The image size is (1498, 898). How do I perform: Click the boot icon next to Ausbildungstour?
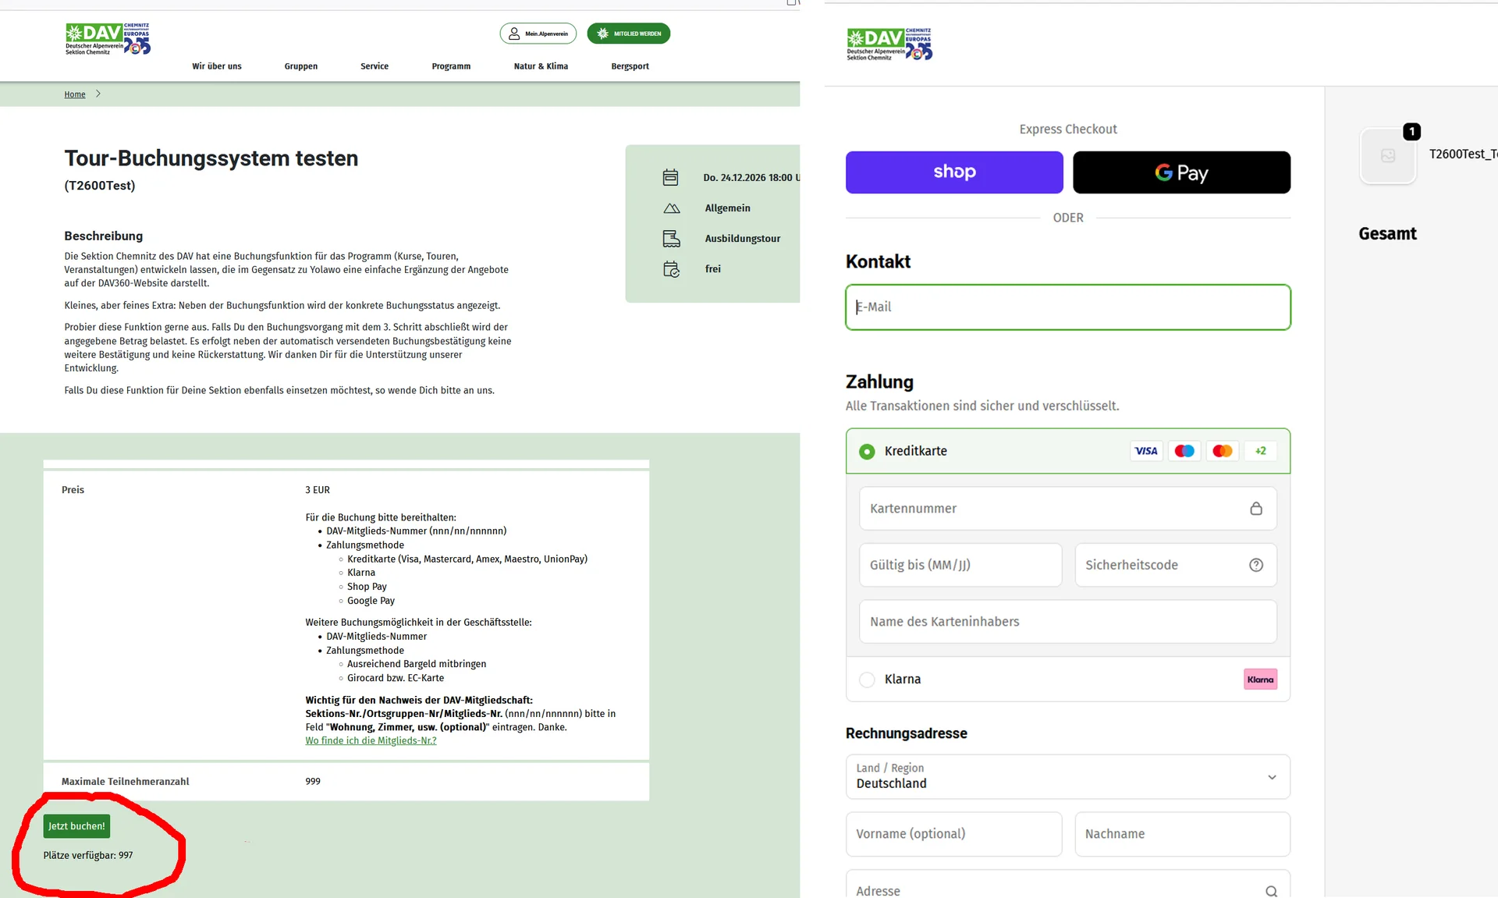671,239
